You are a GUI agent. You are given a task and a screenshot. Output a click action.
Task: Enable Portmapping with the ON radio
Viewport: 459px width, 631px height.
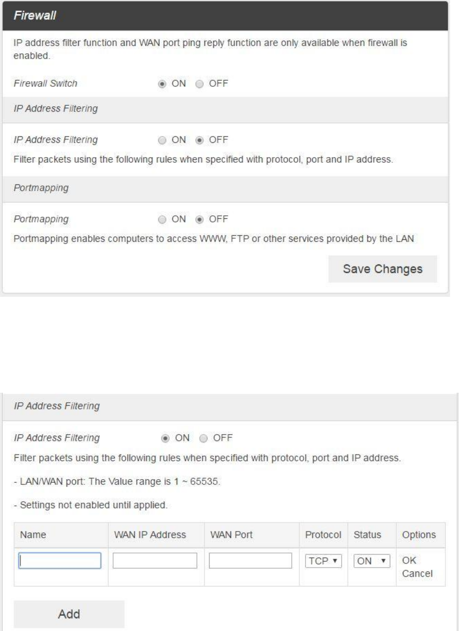(x=163, y=219)
